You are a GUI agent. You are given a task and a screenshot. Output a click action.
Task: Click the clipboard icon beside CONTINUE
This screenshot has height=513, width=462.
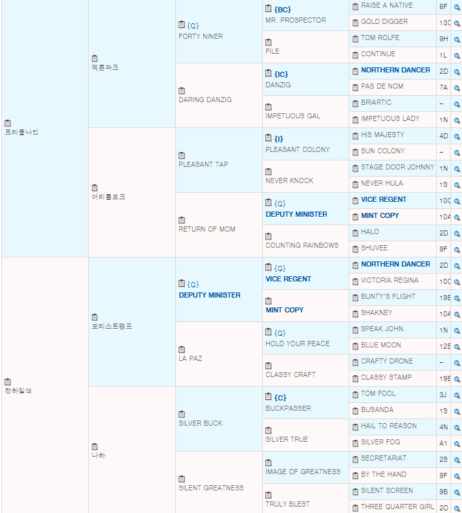(355, 55)
